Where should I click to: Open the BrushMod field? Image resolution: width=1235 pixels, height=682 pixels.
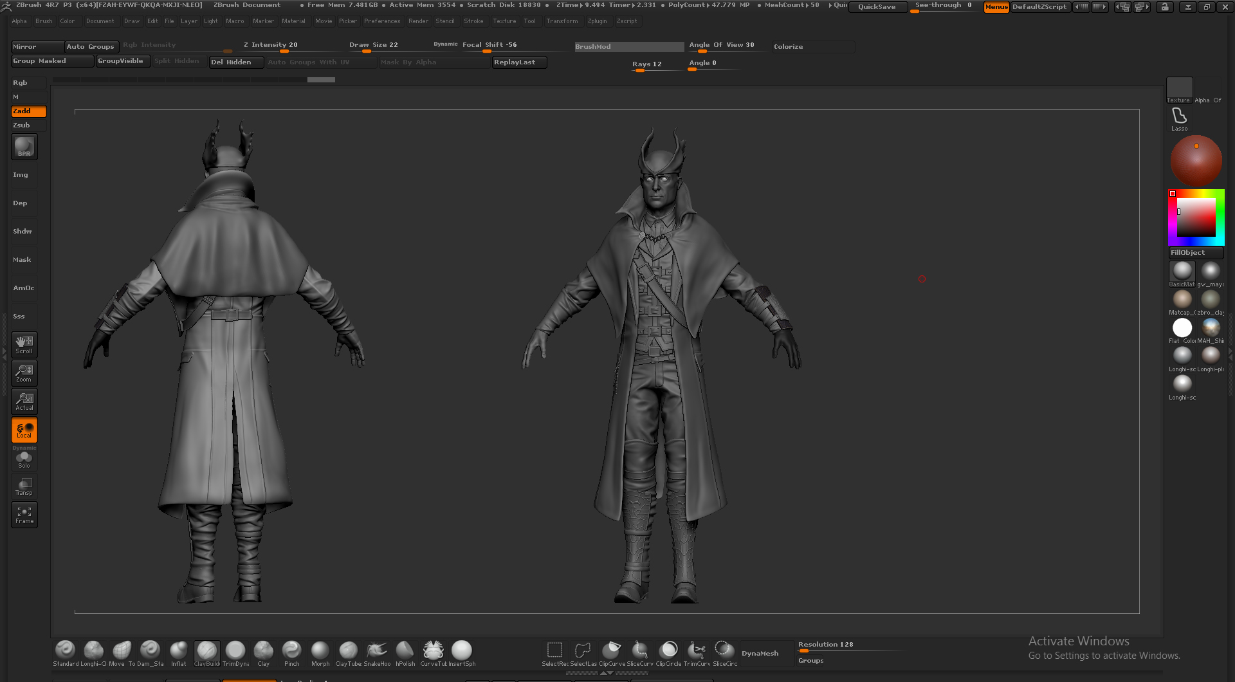point(629,47)
